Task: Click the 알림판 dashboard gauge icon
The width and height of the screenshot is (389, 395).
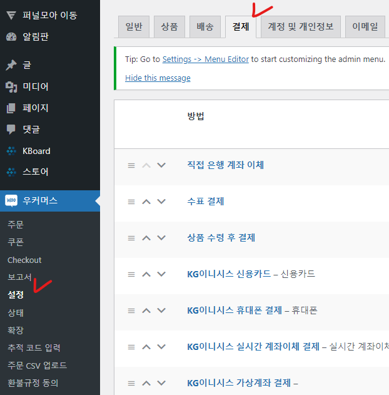Action: (11, 37)
